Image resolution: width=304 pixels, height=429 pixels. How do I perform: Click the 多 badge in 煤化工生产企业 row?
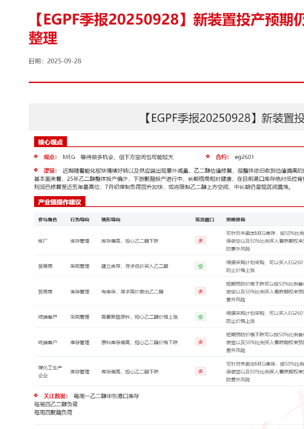click(x=200, y=371)
